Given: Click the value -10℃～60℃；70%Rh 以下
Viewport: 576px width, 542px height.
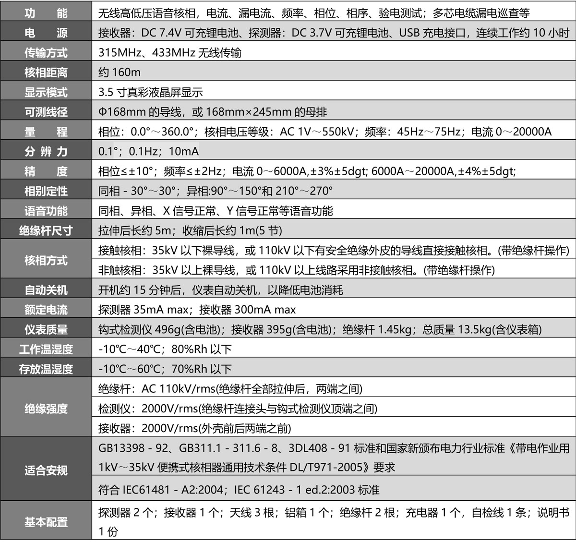Looking at the screenshot, I should 165,368.
